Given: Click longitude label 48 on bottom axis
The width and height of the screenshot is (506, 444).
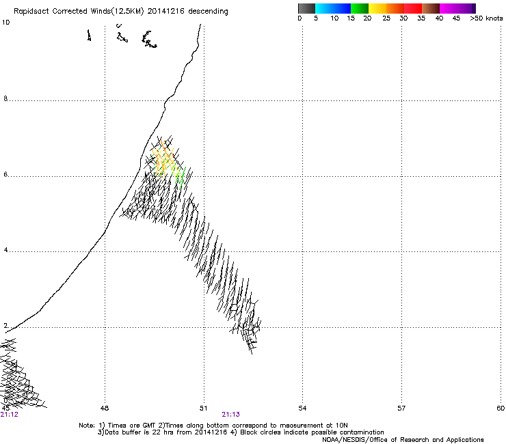Looking at the screenshot, I should pyautogui.click(x=105, y=408).
